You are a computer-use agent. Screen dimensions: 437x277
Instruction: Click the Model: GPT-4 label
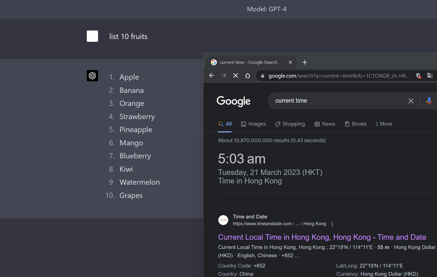(267, 9)
